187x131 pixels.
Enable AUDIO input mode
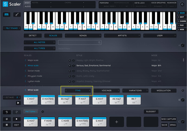28,6
